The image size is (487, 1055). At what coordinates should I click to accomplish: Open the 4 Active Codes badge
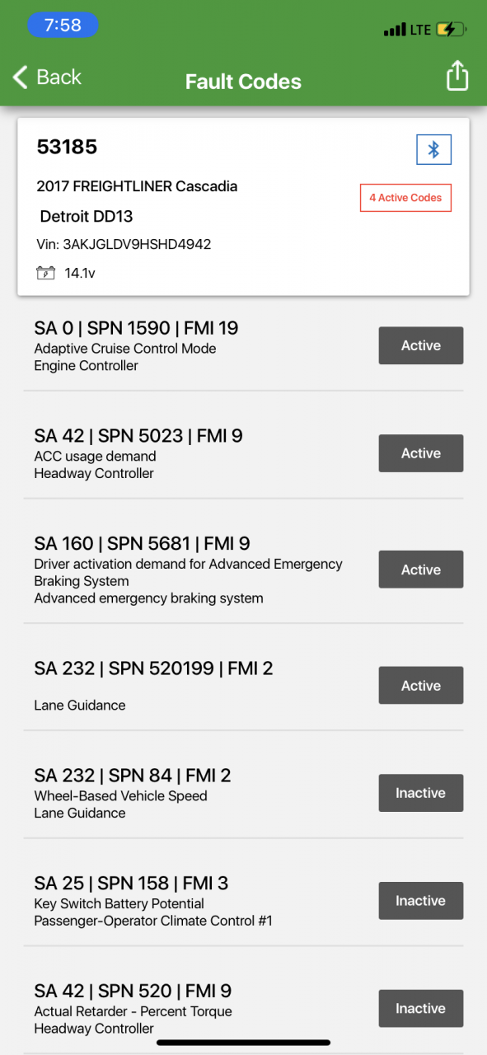point(405,198)
